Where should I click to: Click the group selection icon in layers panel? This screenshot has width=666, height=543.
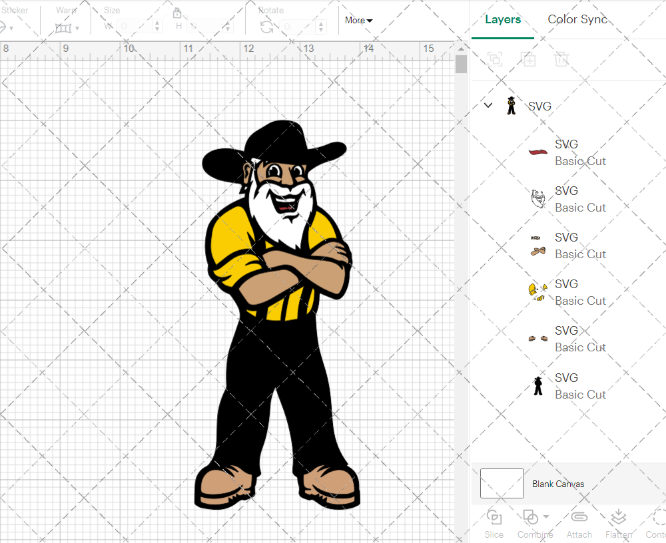point(494,59)
